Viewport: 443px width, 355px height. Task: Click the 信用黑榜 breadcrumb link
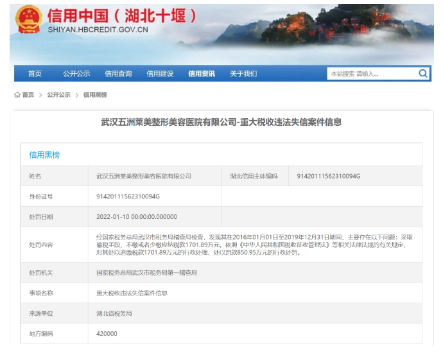click(95, 95)
